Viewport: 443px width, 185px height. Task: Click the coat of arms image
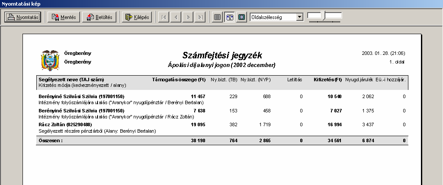[50, 60]
